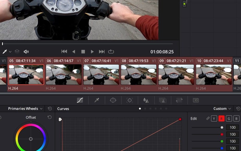Stop playback

[x=83, y=52]
